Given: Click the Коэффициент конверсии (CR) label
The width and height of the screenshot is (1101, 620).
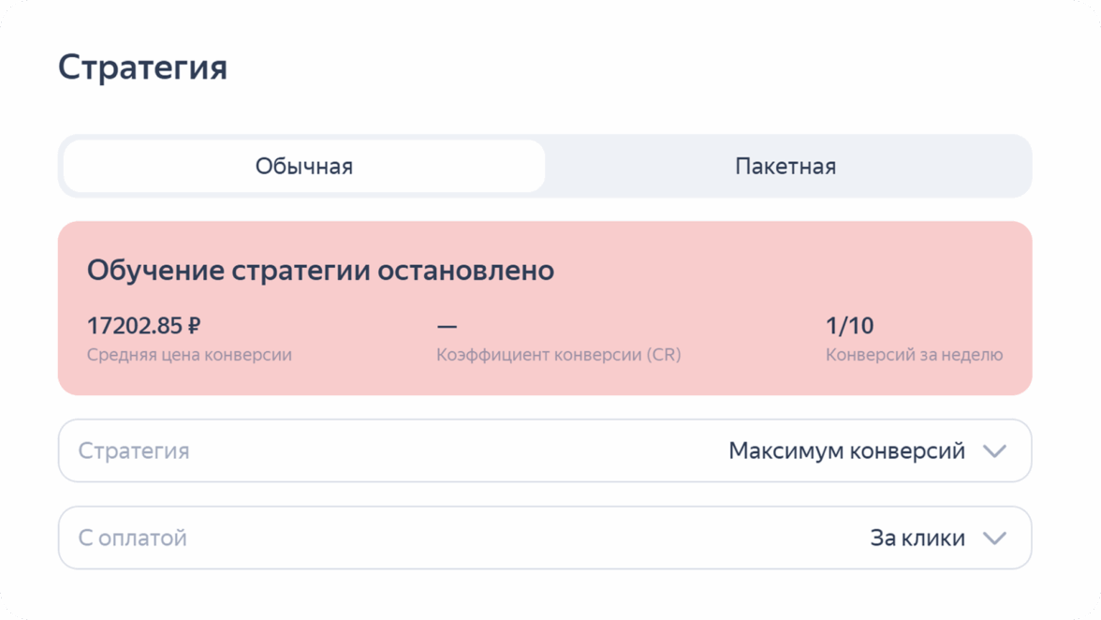Looking at the screenshot, I should [x=558, y=356].
